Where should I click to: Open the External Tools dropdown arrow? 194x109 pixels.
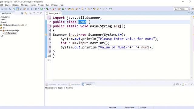56,9
